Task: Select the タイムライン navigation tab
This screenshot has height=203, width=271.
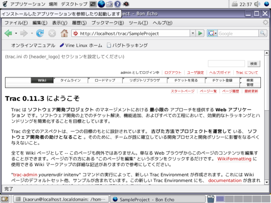Action: point(71,80)
